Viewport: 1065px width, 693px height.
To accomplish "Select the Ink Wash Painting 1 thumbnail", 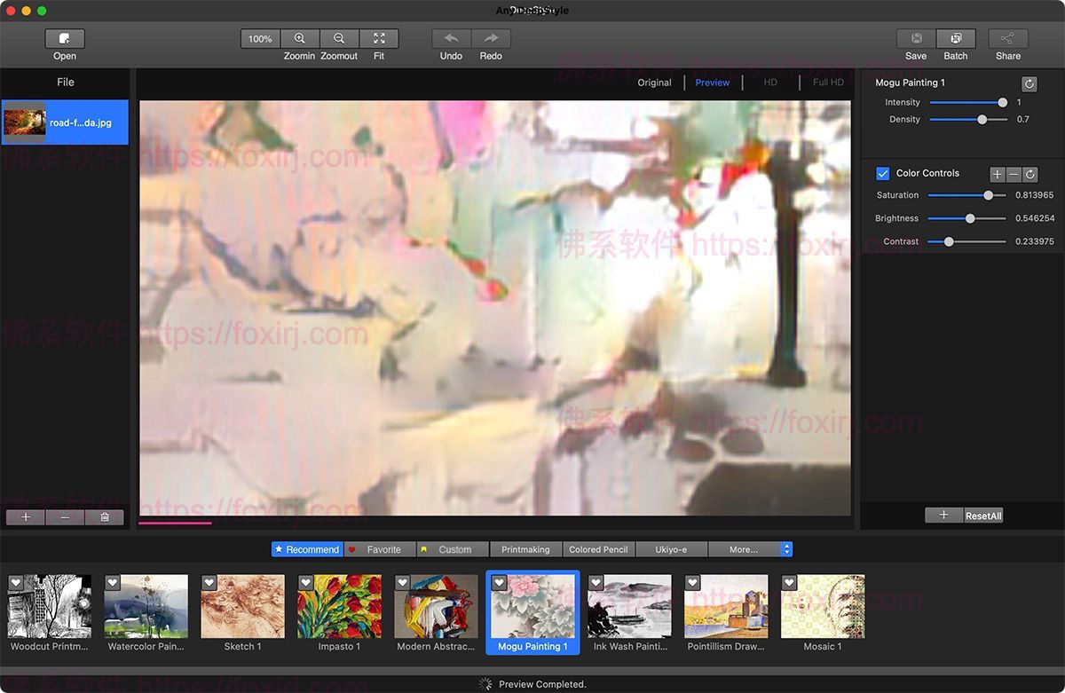I will point(629,606).
